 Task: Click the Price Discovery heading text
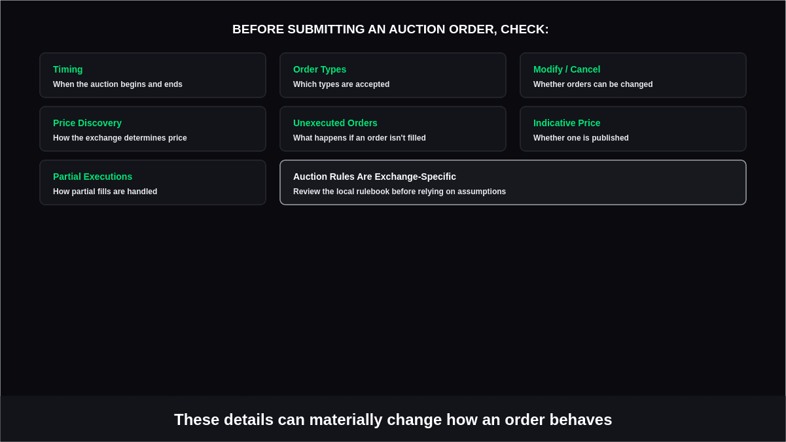pos(87,123)
